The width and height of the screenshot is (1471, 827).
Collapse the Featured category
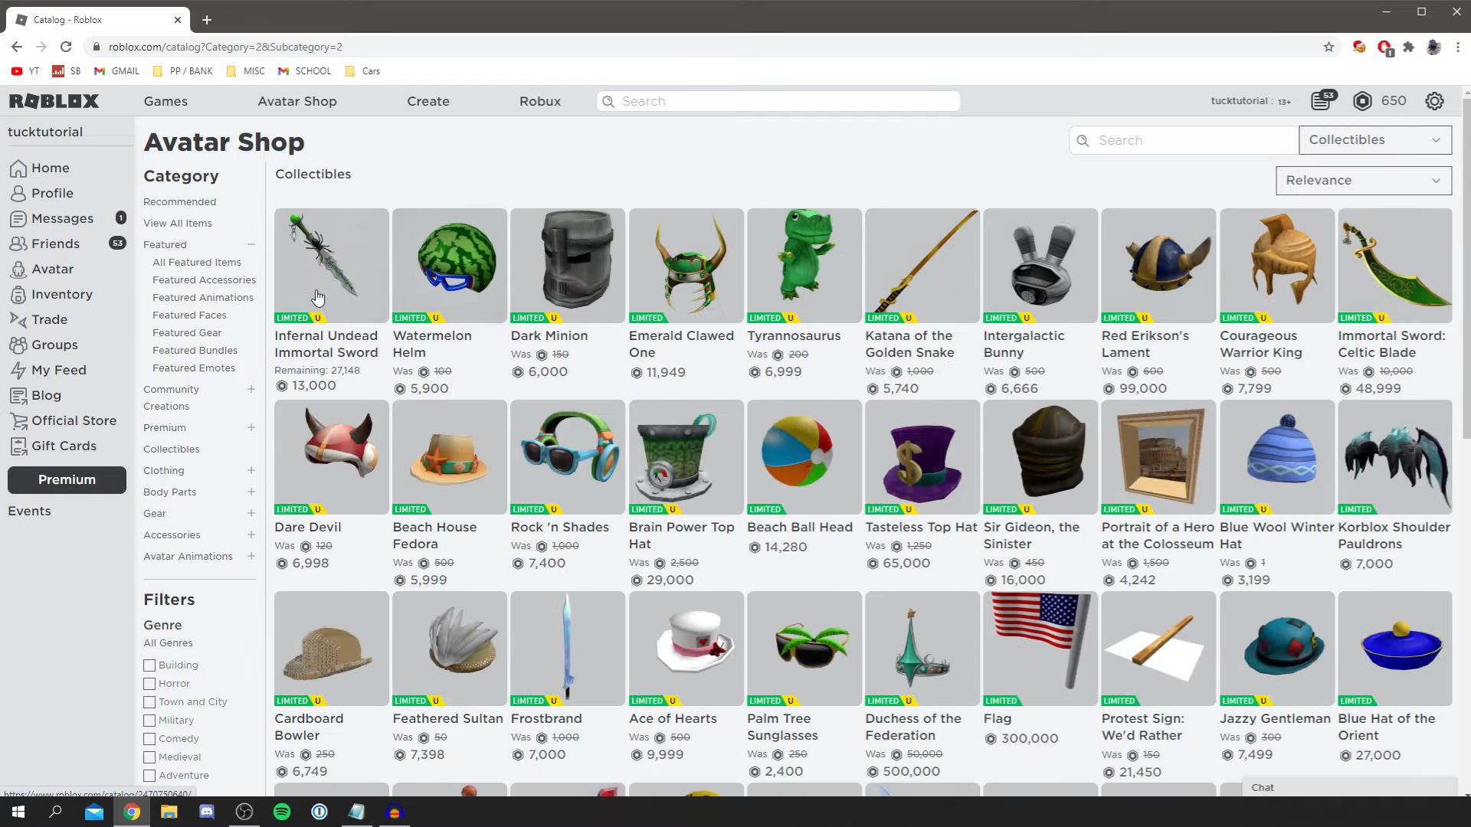251,245
